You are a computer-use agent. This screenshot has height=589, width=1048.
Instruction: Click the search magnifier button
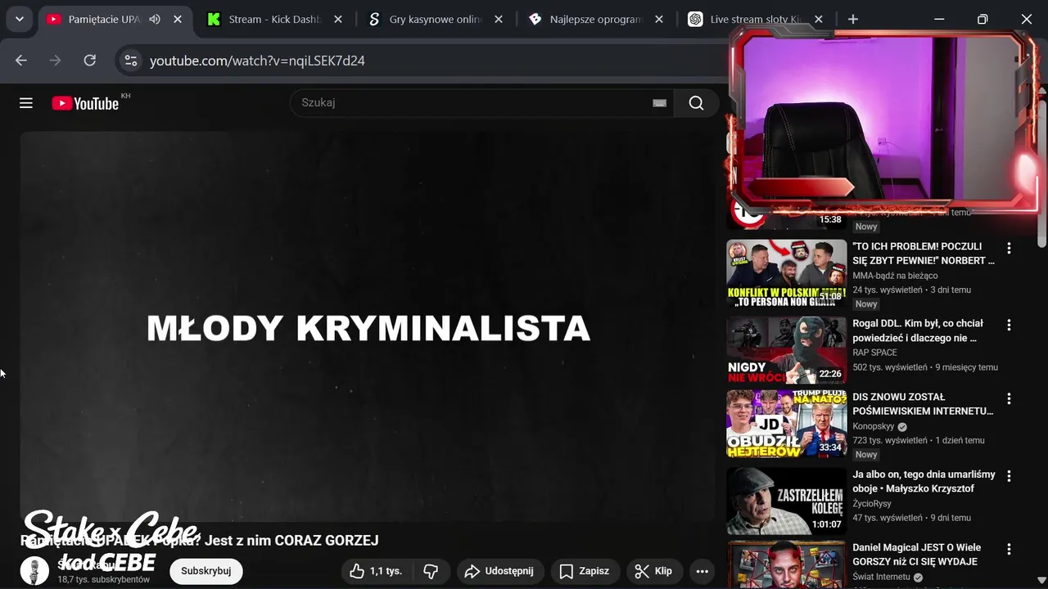pos(696,103)
